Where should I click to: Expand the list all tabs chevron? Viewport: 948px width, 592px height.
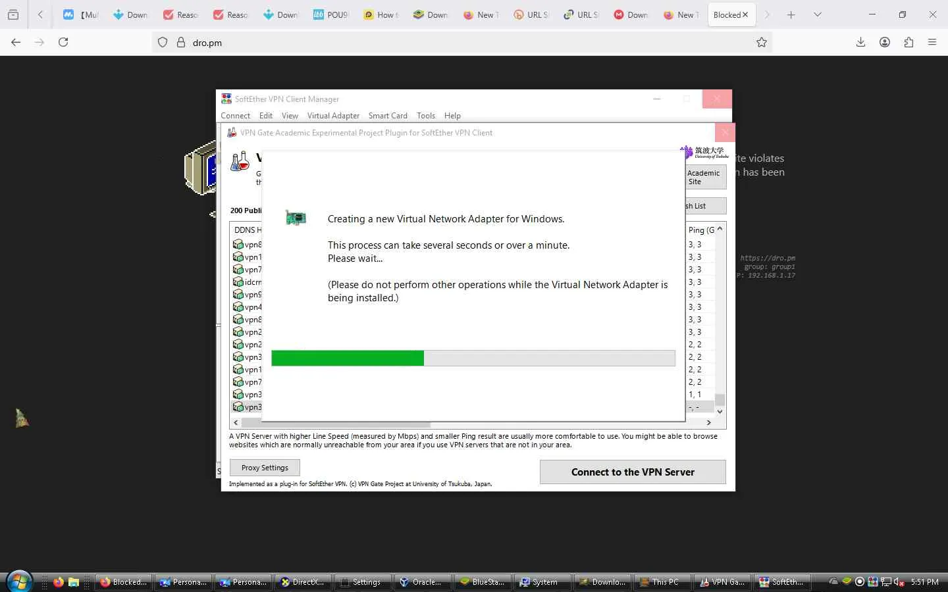pyautogui.click(x=818, y=14)
